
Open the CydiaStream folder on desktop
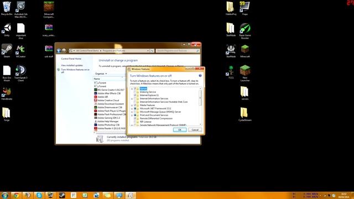[245, 114]
